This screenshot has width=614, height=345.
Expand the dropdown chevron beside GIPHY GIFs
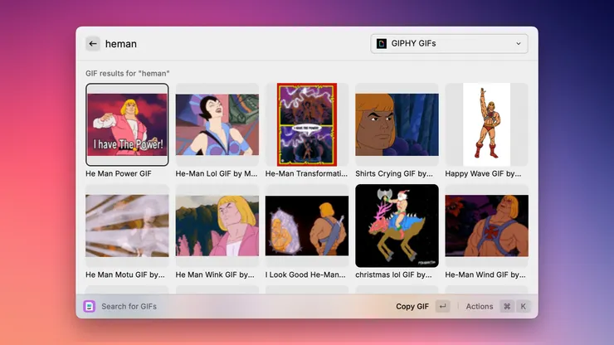pyautogui.click(x=519, y=44)
